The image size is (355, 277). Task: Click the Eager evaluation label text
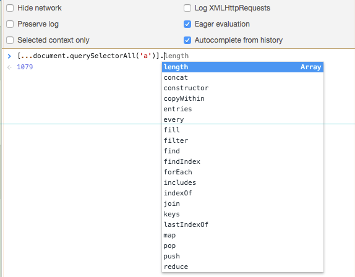click(x=222, y=24)
